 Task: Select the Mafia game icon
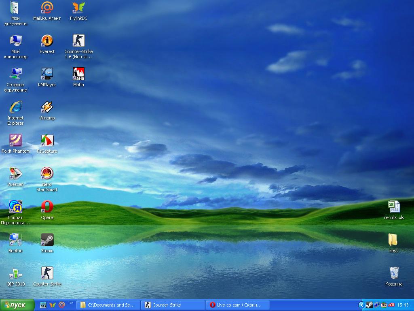pos(78,74)
